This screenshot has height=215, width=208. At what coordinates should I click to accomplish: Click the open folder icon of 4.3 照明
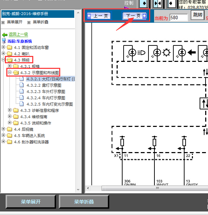tap(9, 60)
